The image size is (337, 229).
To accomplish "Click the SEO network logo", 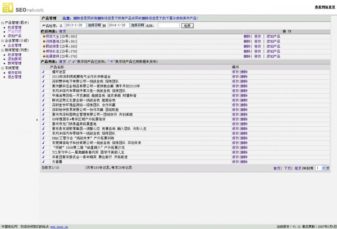I will coord(23,8).
